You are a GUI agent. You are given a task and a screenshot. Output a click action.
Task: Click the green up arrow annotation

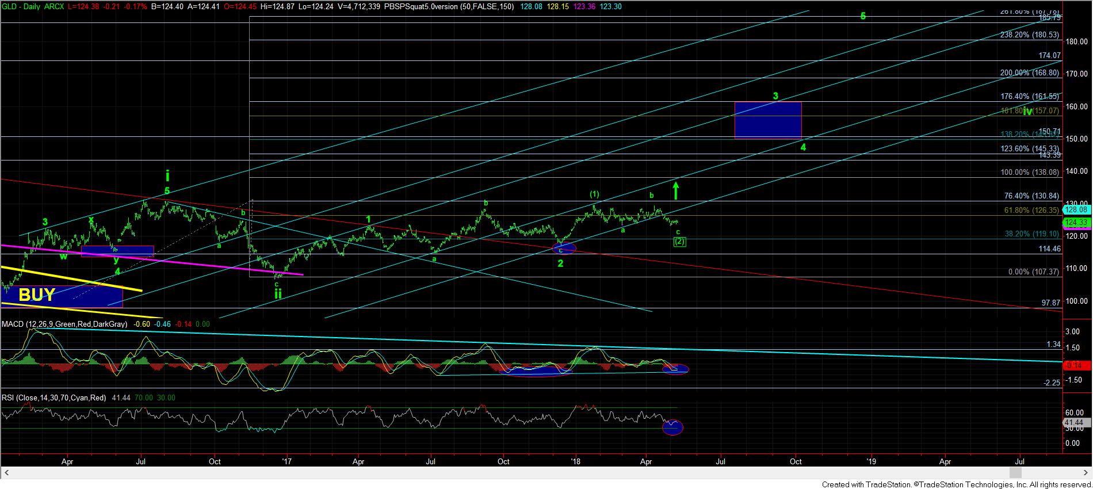pos(677,190)
